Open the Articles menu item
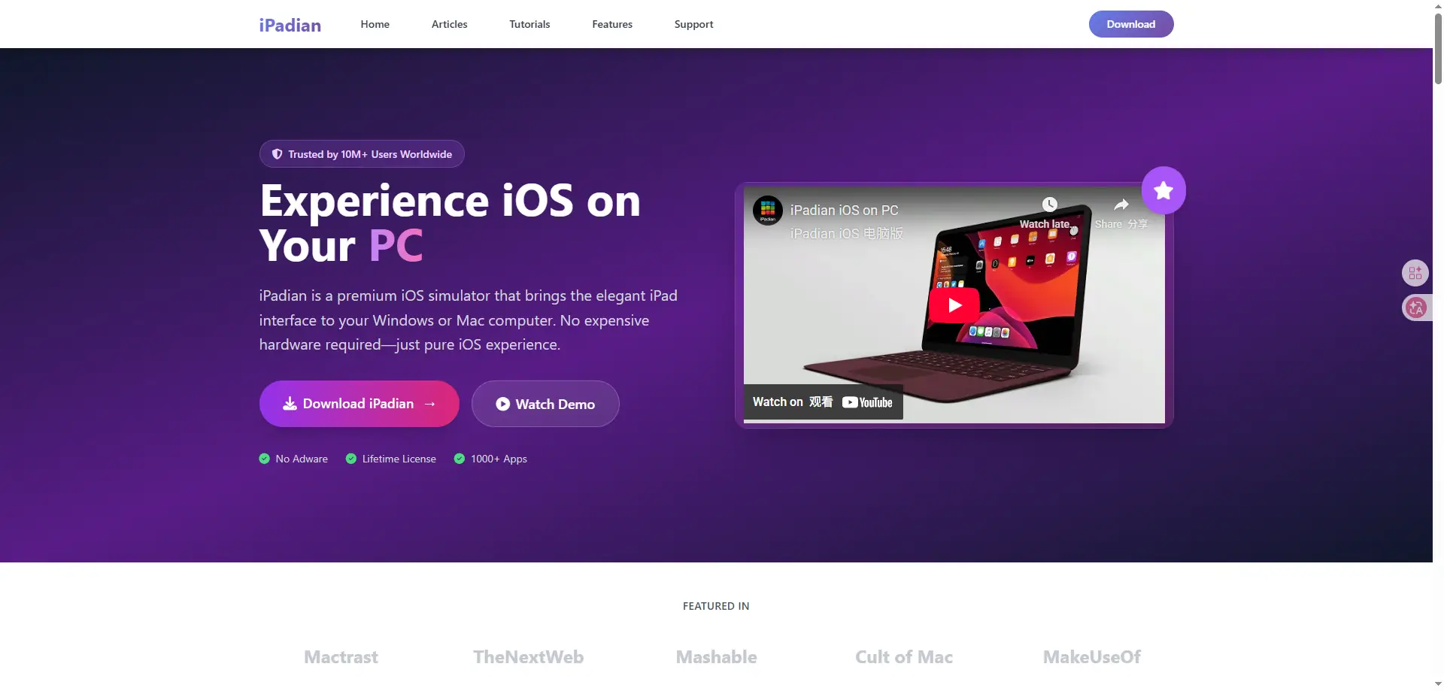 tap(449, 24)
